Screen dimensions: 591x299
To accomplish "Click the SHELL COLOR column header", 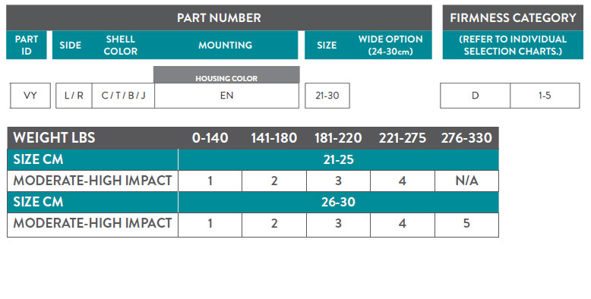I will pos(121,46).
